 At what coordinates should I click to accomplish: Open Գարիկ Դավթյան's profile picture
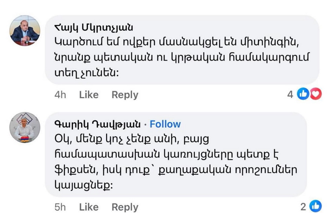tap(25, 127)
